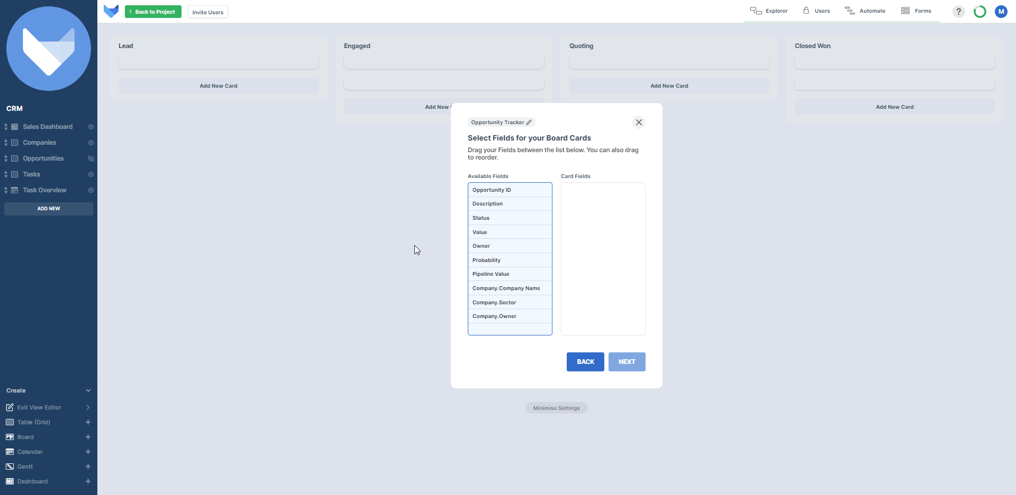Click the reorder handle for Opportunities
Image resolution: width=1016 pixels, height=495 pixels.
(x=6, y=158)
